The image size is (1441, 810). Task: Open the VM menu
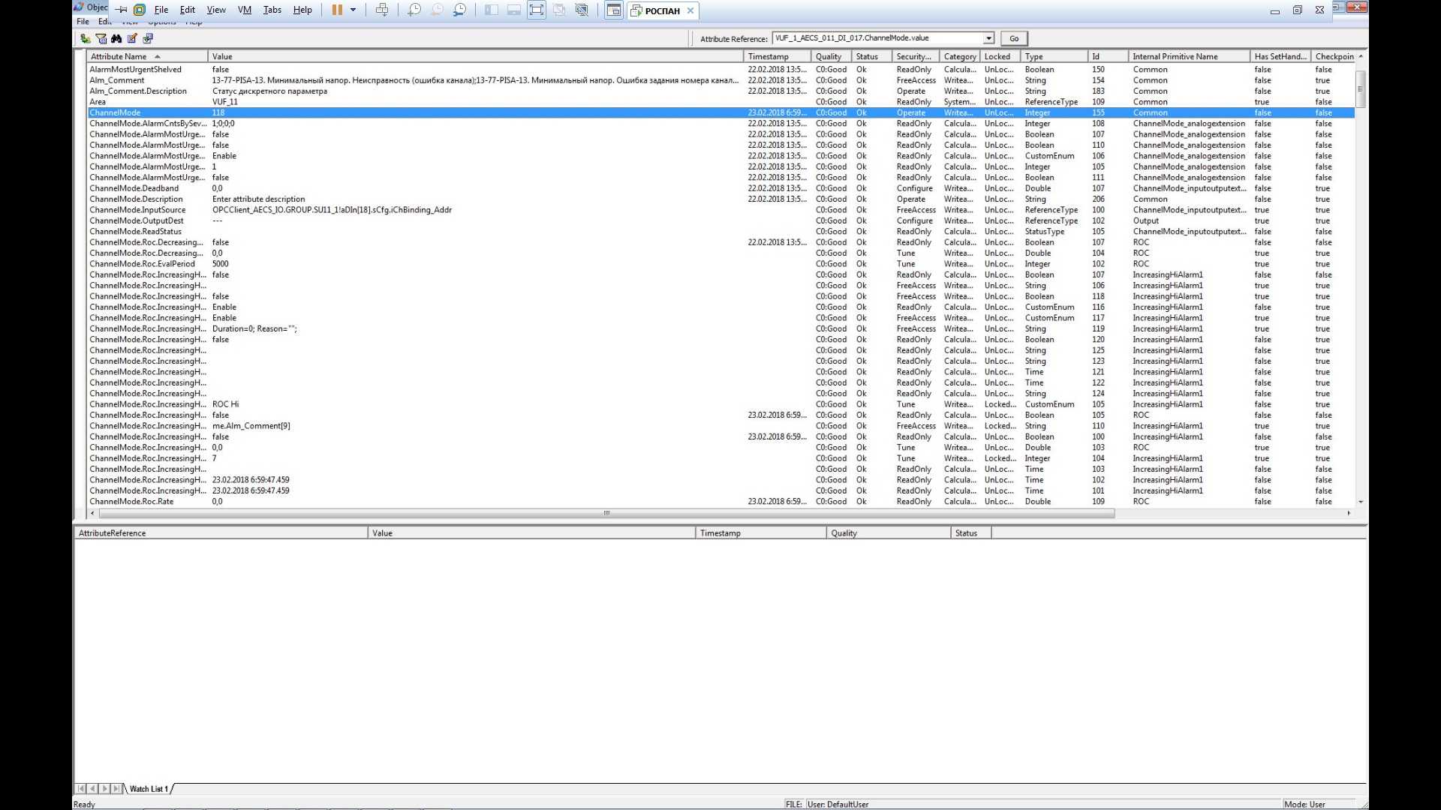point(244,10)
